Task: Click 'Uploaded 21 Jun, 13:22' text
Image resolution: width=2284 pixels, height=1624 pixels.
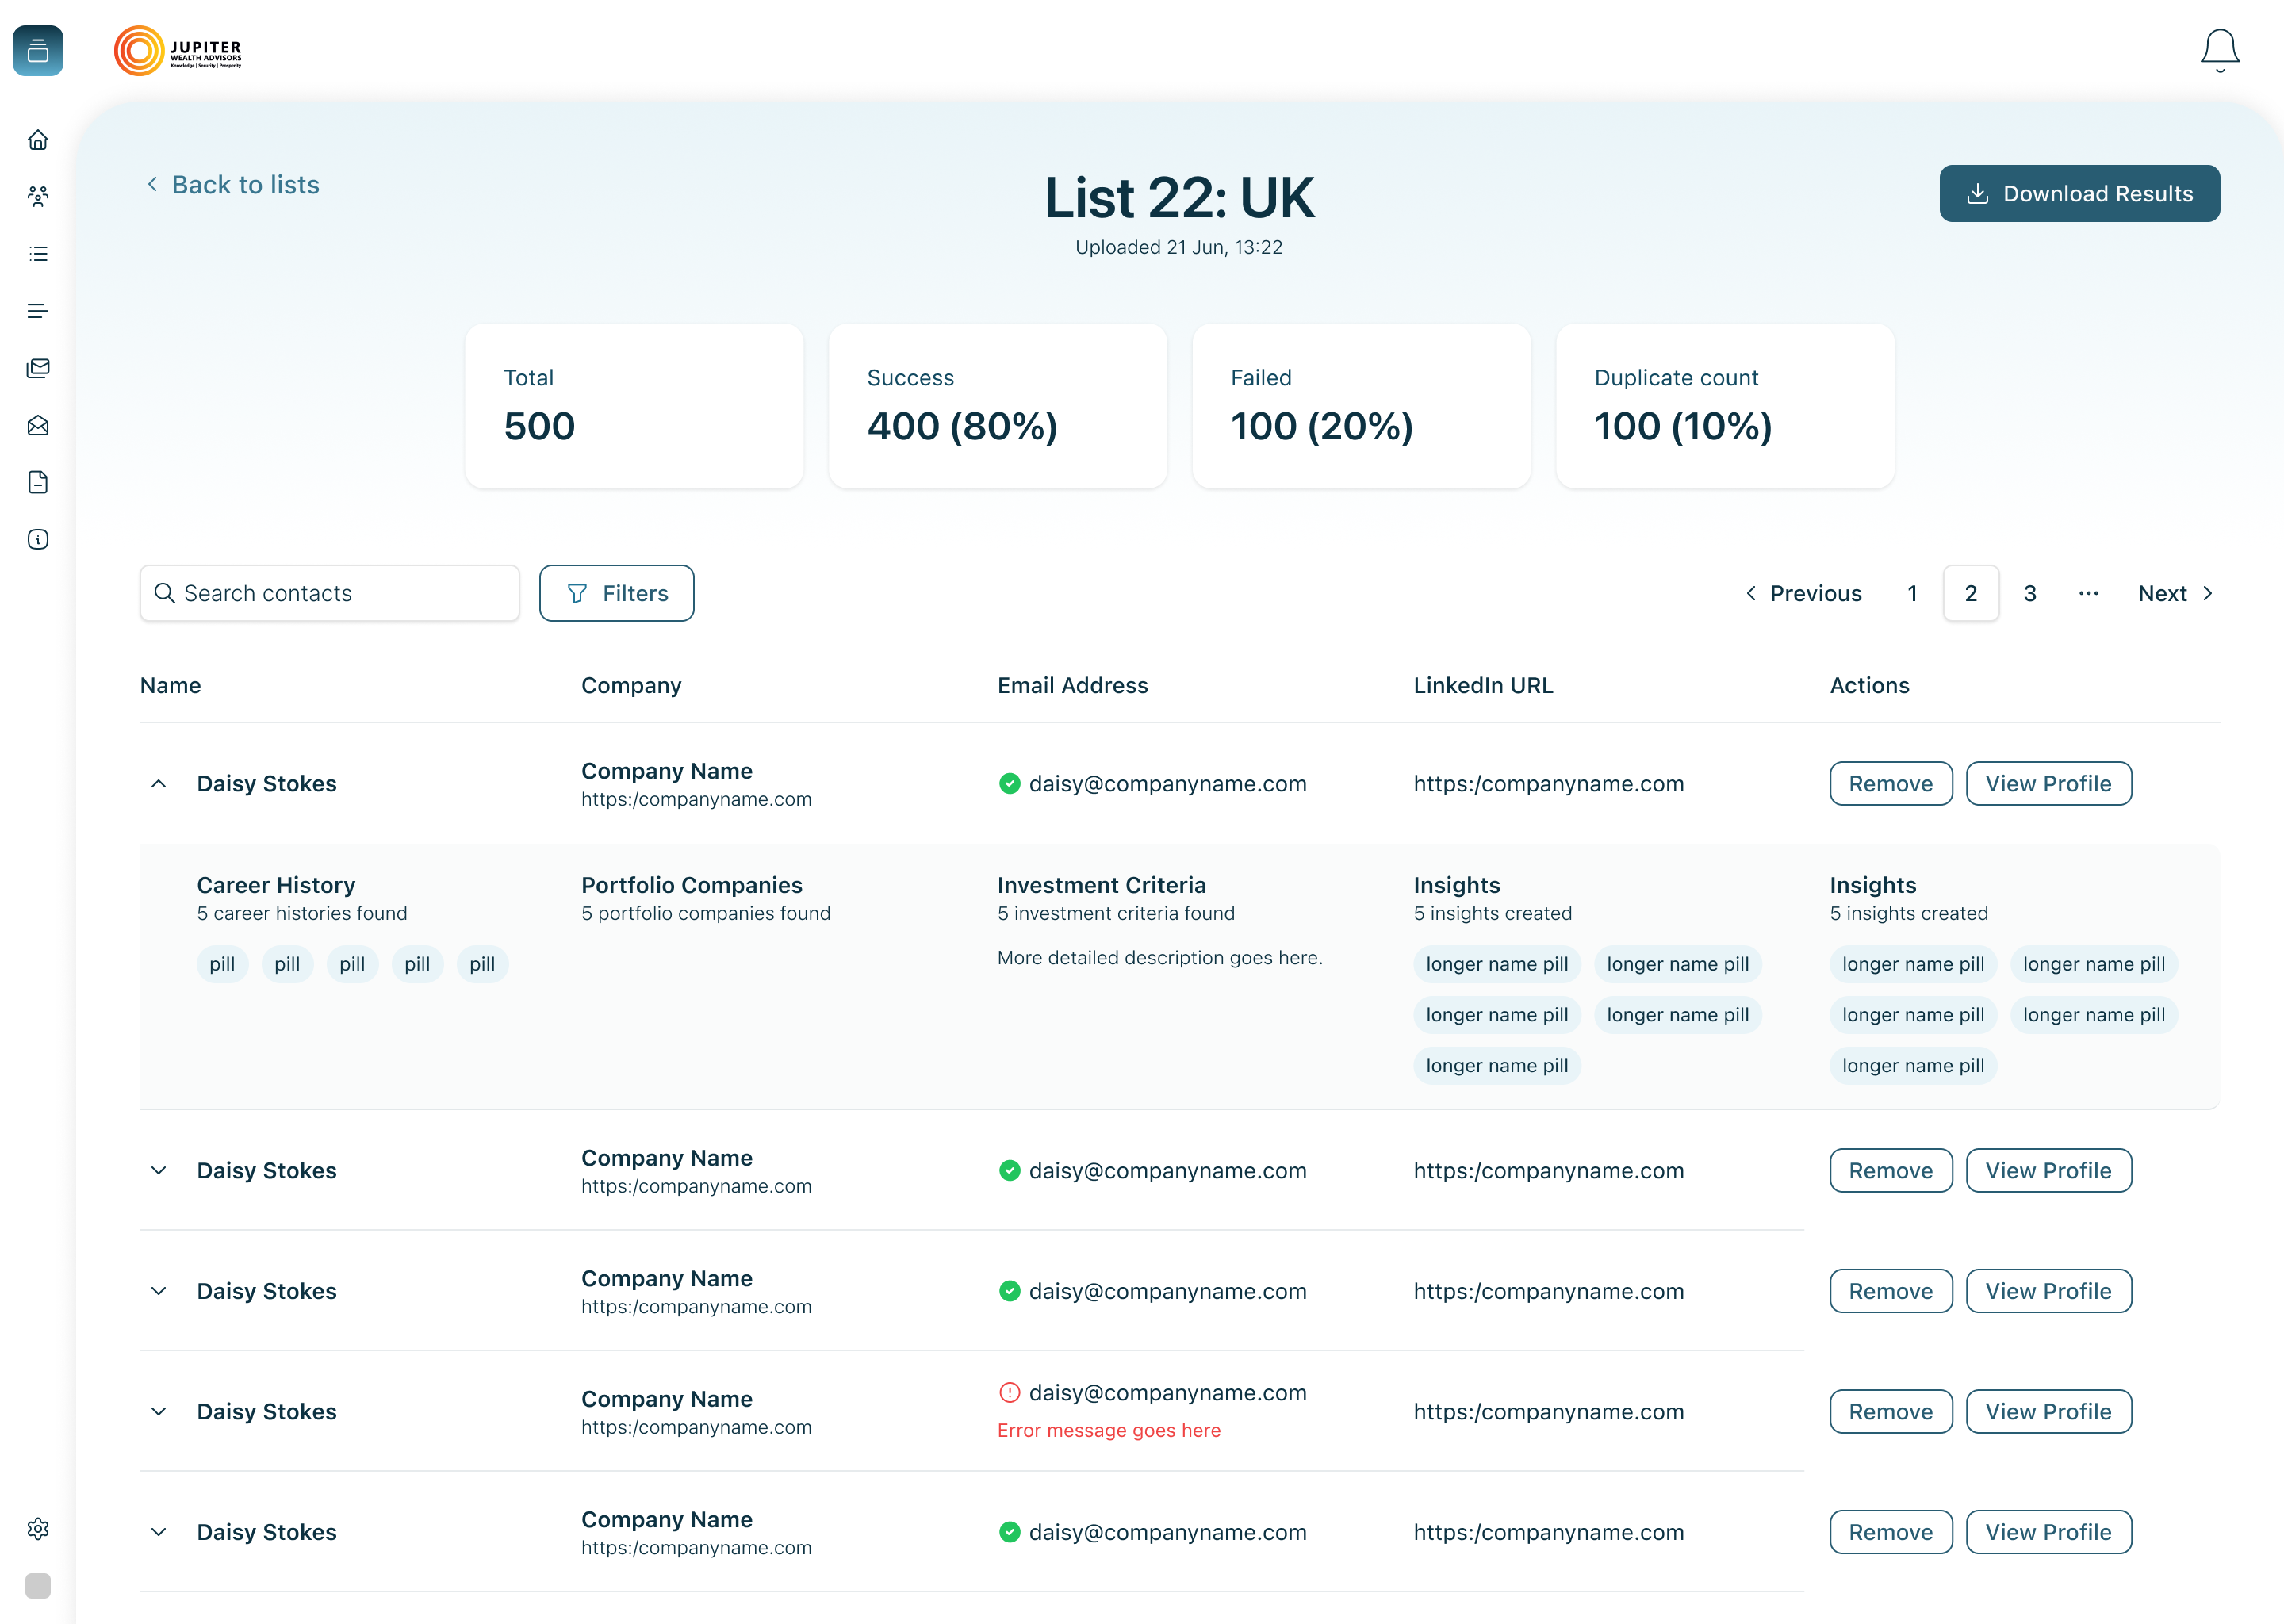Action: 1178,247
